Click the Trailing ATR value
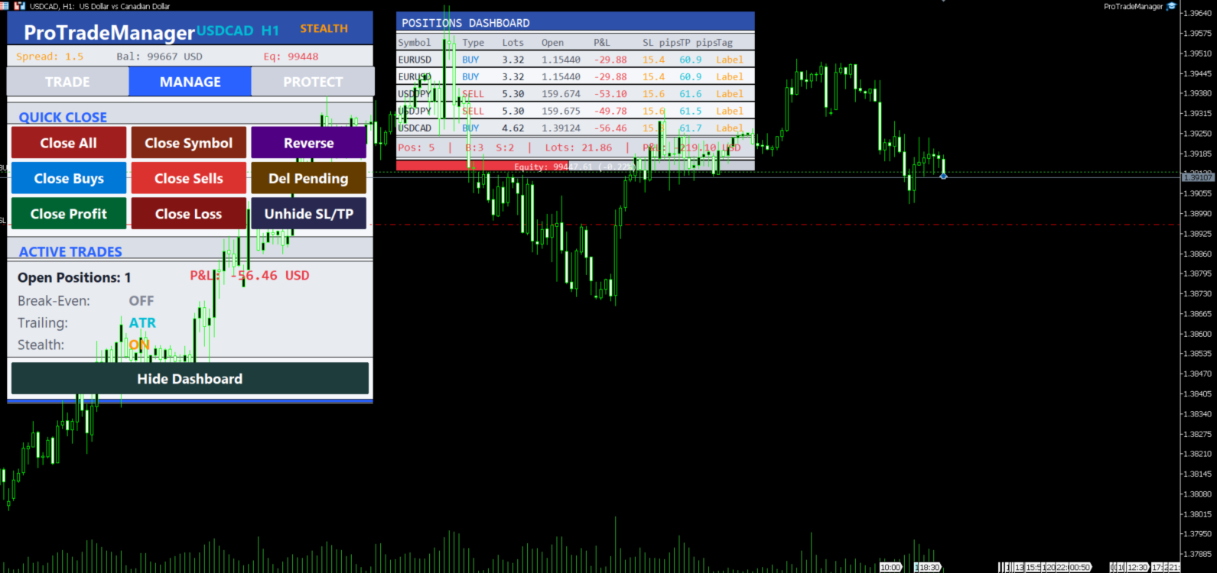 [142, 323]
